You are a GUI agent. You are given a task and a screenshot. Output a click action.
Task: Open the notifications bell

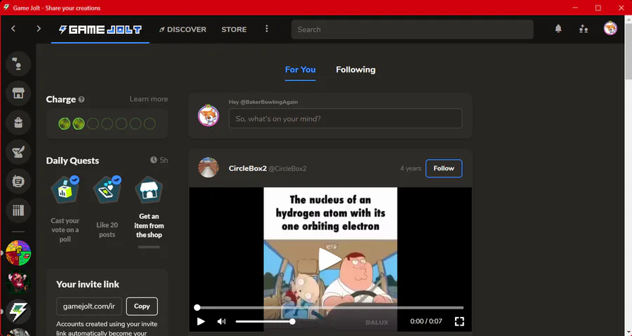coord(558,29)
